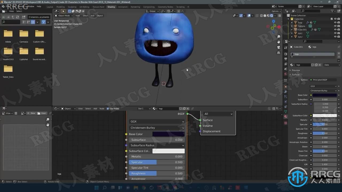The height and width of the screenshot is (192, 342).
Task: Open Global transform orientation dropdown
Action: point(152,11)
